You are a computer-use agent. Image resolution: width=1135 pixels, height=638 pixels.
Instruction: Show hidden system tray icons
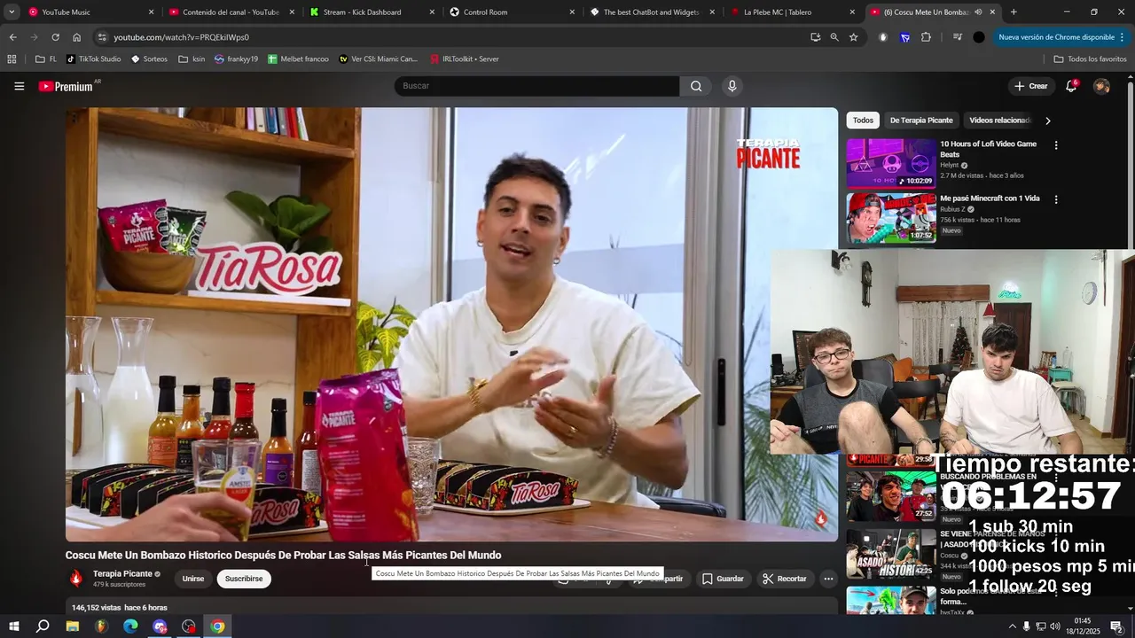click(1012, 626)
